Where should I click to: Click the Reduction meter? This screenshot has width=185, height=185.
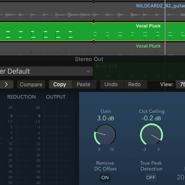[22, 148]
